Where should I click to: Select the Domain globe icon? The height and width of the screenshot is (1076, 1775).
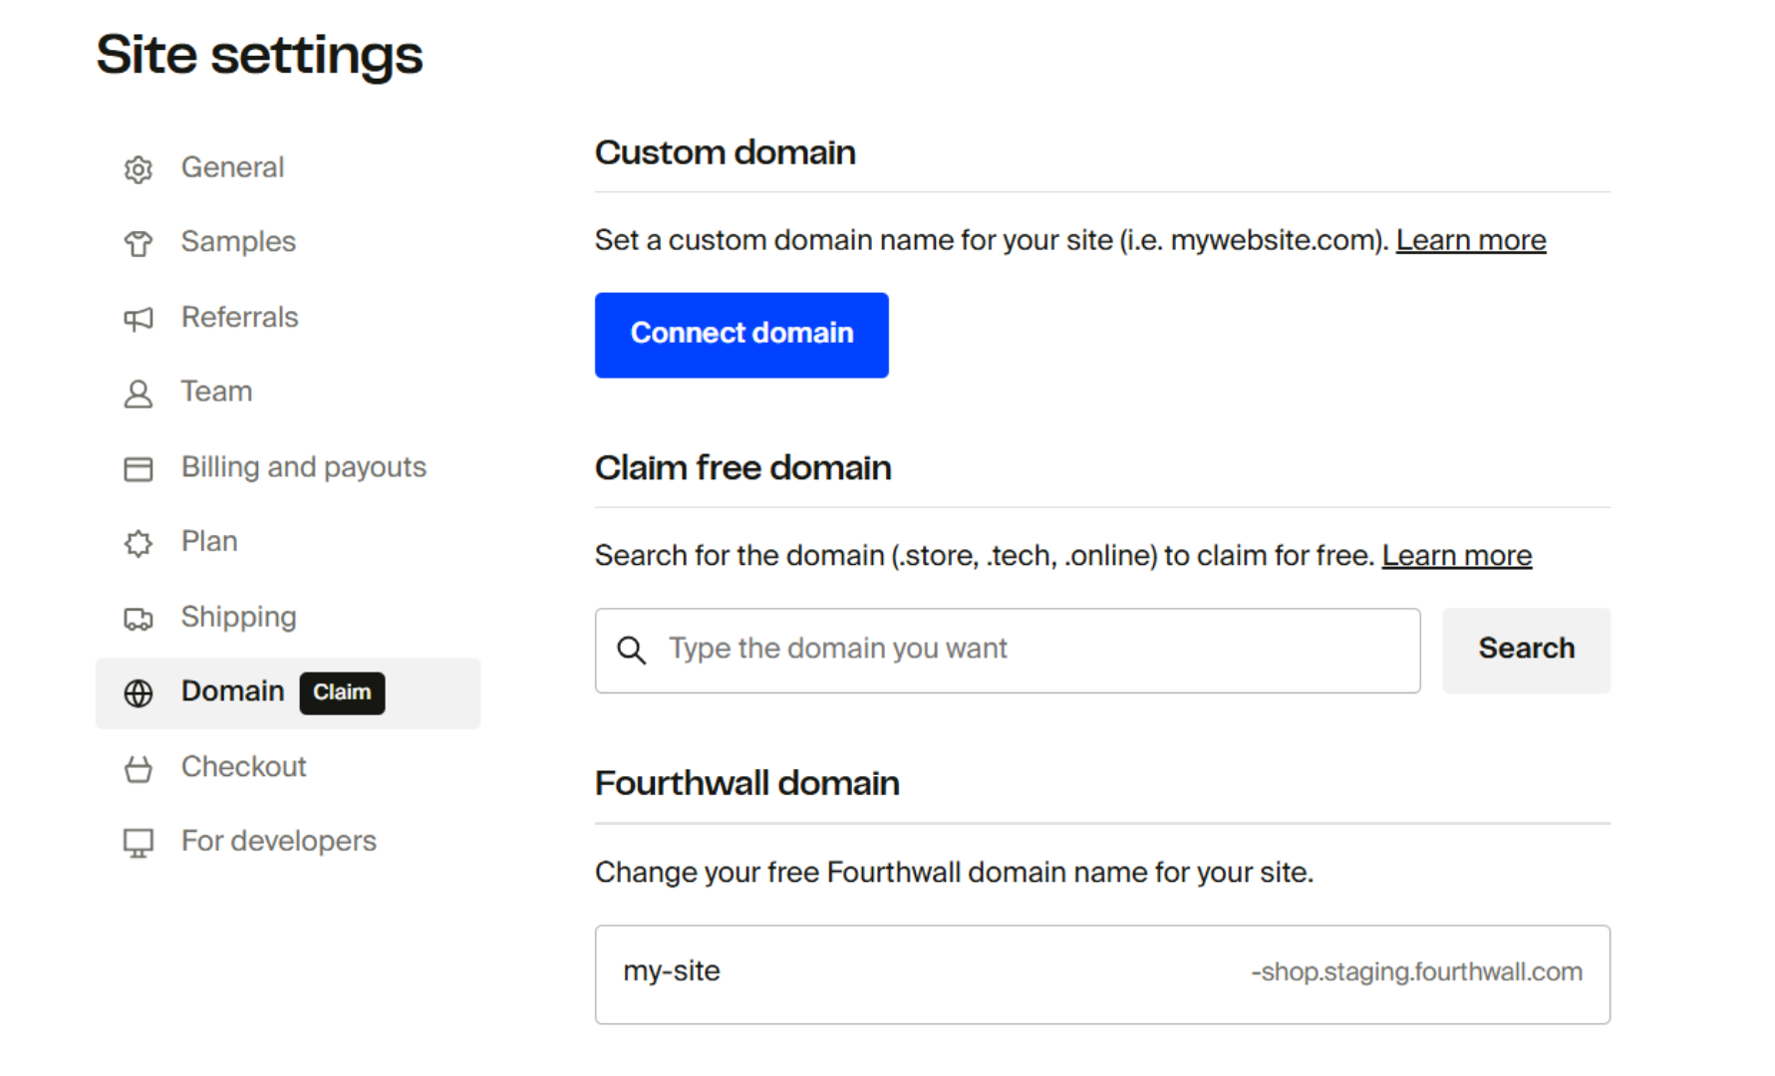138,693
